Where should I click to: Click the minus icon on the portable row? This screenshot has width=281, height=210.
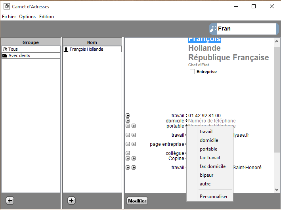(128, 126)
